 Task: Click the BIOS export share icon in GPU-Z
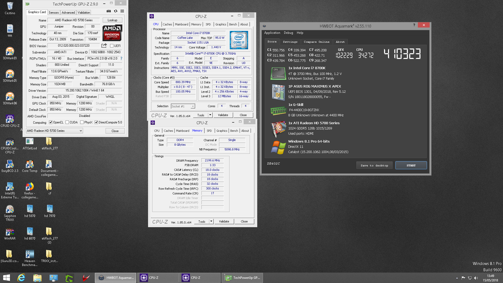(104, 45)
